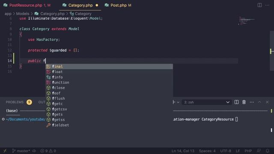The width and height of the screenshot is (274, 154).
Task: Click the remote window indicator in status bar
Action: coord(5,151)
